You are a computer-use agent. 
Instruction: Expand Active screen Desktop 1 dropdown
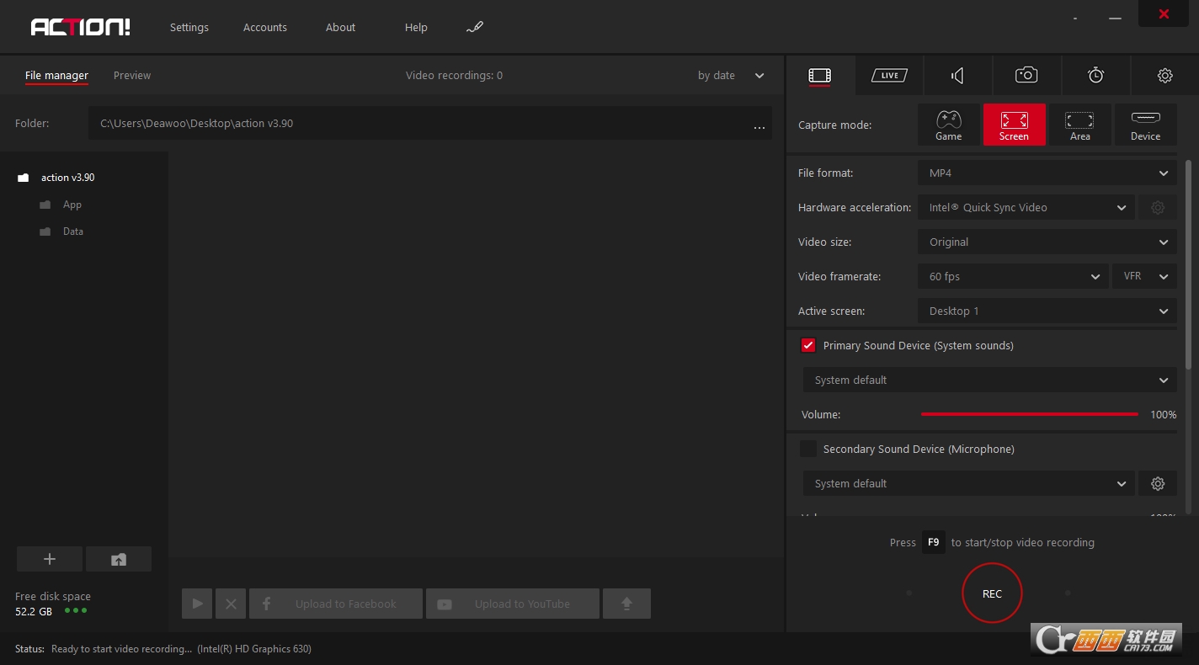[x=1047, y=311]
